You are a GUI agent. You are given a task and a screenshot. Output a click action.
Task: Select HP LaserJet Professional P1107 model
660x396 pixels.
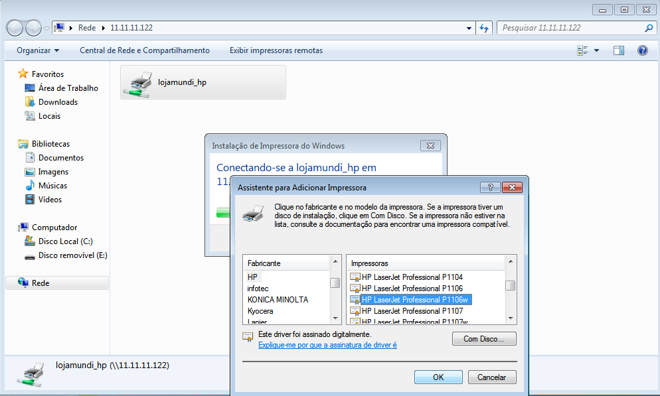coord(412,311)
